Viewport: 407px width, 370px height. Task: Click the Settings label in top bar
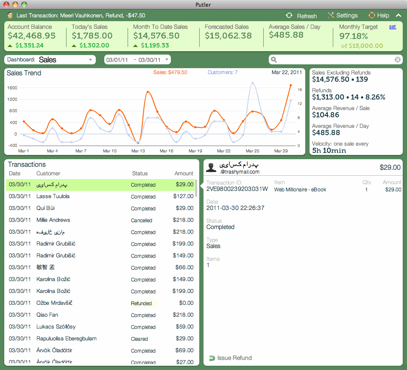click(x=347, y=16)
